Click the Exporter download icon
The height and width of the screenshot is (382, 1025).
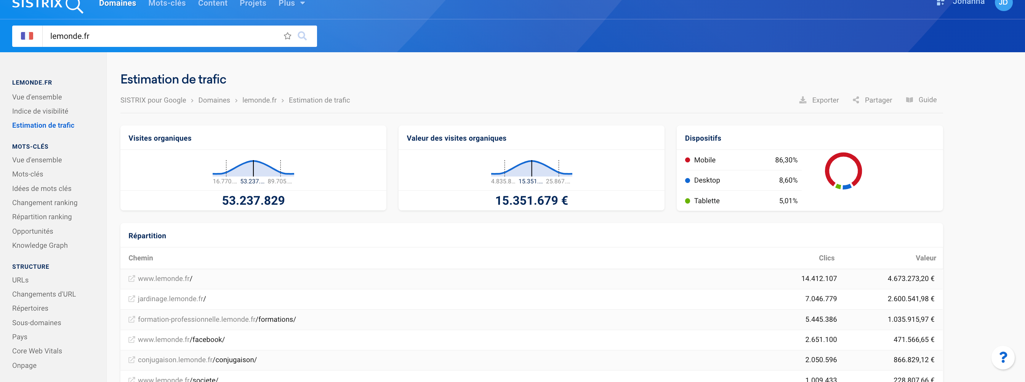(x=803, y=100)
